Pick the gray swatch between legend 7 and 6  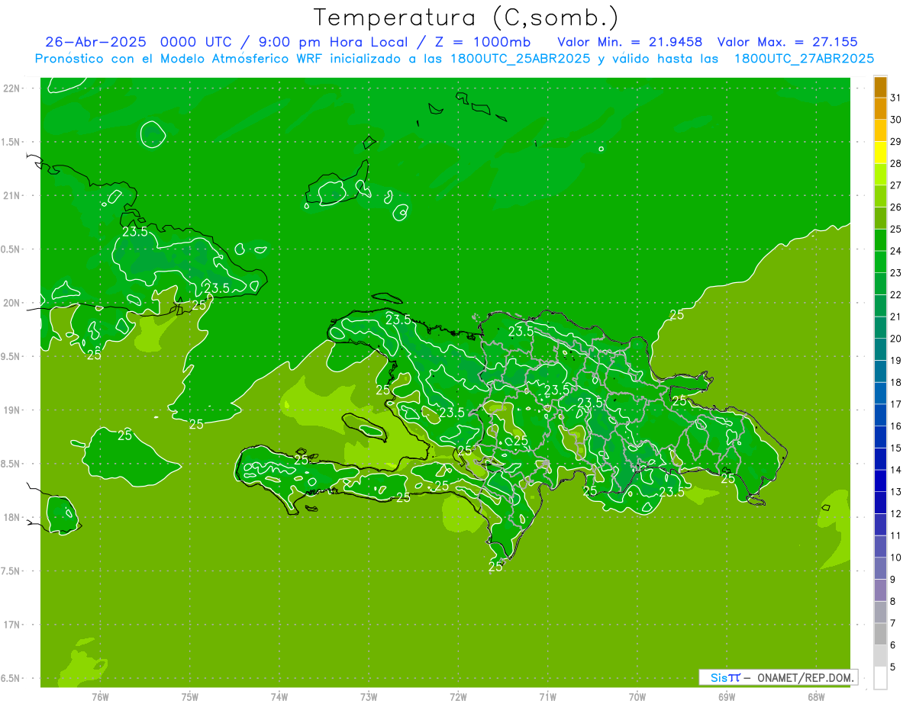coord(880,634)
